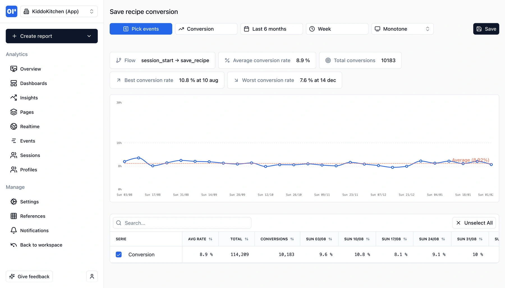
Task: Open the Overview analytics page
Action: click(30, 69)
